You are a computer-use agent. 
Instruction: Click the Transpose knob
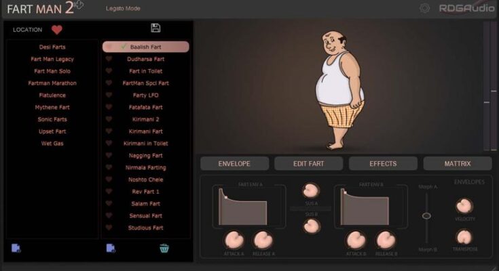coord(464,237)
